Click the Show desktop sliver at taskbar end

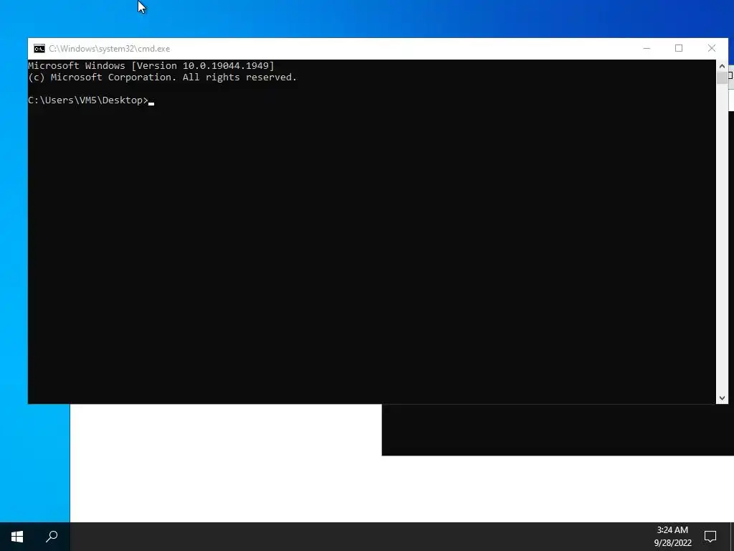(x=732, y=537)
